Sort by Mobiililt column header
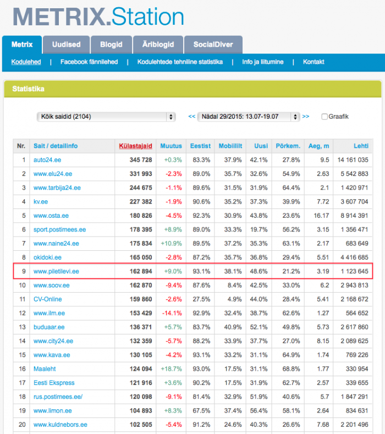This screenshot has height=434, width=385. [x=230, y=146]
